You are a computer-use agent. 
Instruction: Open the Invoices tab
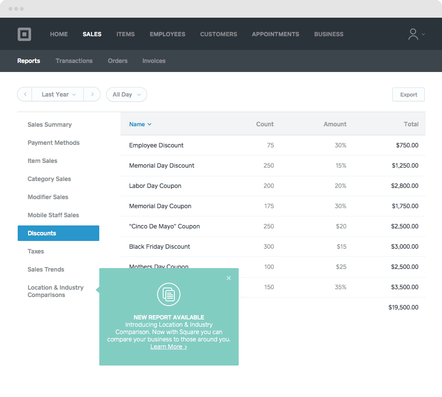click(x=154, y=61)
